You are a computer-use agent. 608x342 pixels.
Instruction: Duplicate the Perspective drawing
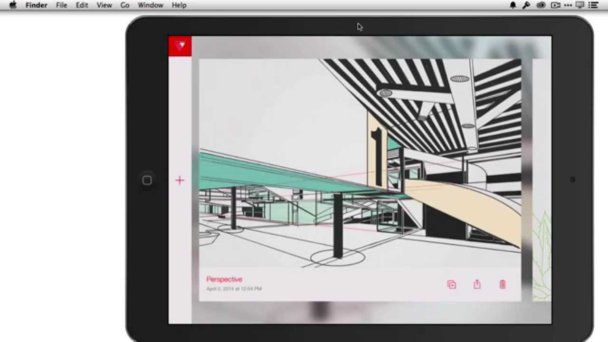(451, 285)
